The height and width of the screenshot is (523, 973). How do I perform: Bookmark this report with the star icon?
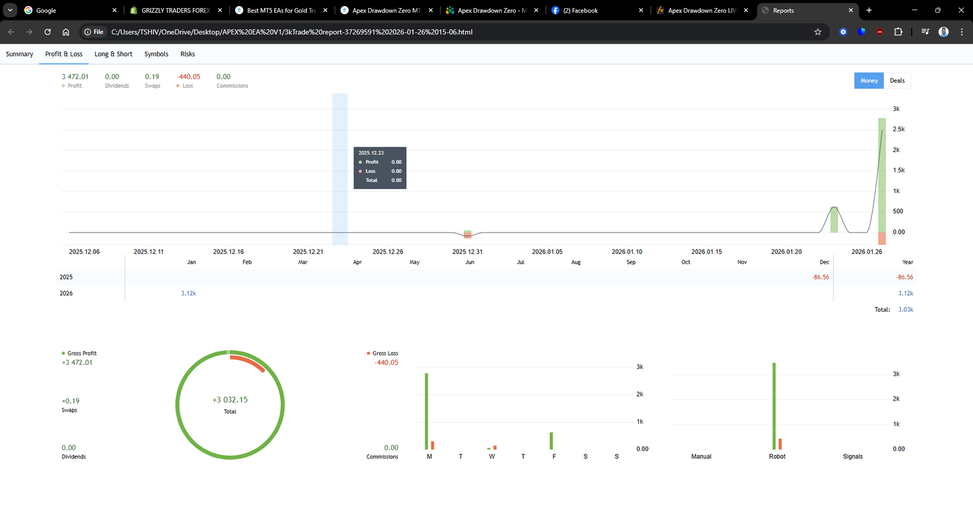click(817, 32)
